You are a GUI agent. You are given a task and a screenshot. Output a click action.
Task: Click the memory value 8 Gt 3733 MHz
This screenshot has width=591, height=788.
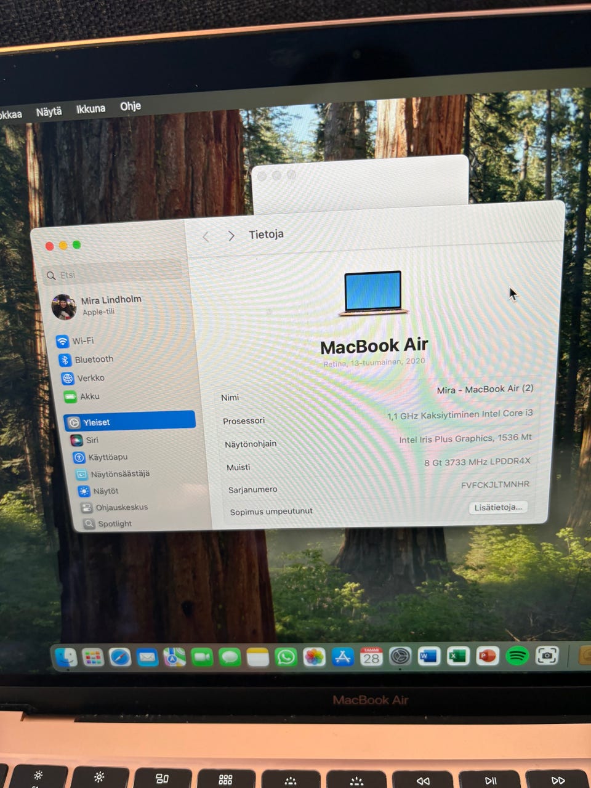pyautogui.click(x=477, y=462)
